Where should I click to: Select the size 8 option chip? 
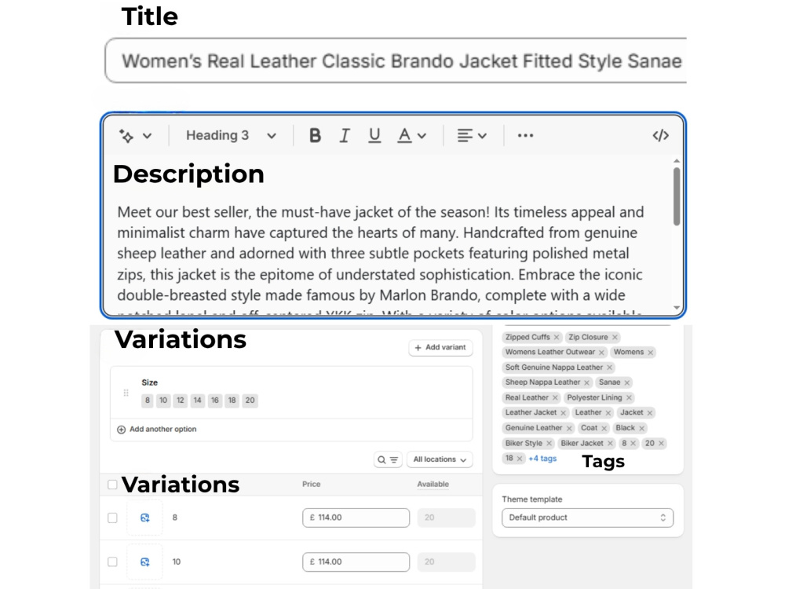(x=148, y=401)
